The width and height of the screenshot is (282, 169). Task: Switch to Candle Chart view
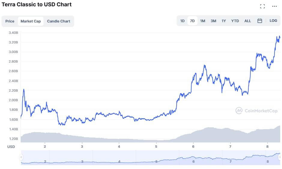coord(59,21)
